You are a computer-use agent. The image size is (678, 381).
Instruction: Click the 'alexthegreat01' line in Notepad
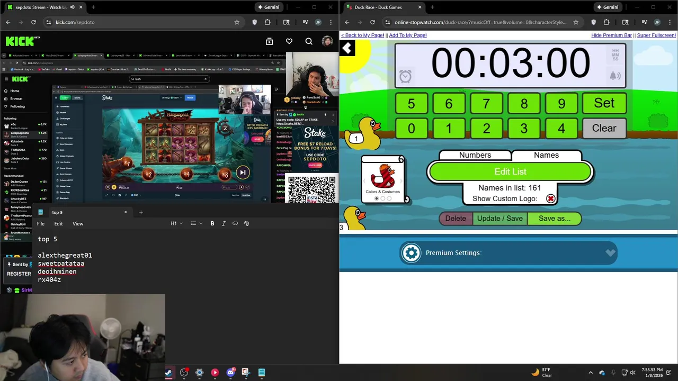[65, 255]
